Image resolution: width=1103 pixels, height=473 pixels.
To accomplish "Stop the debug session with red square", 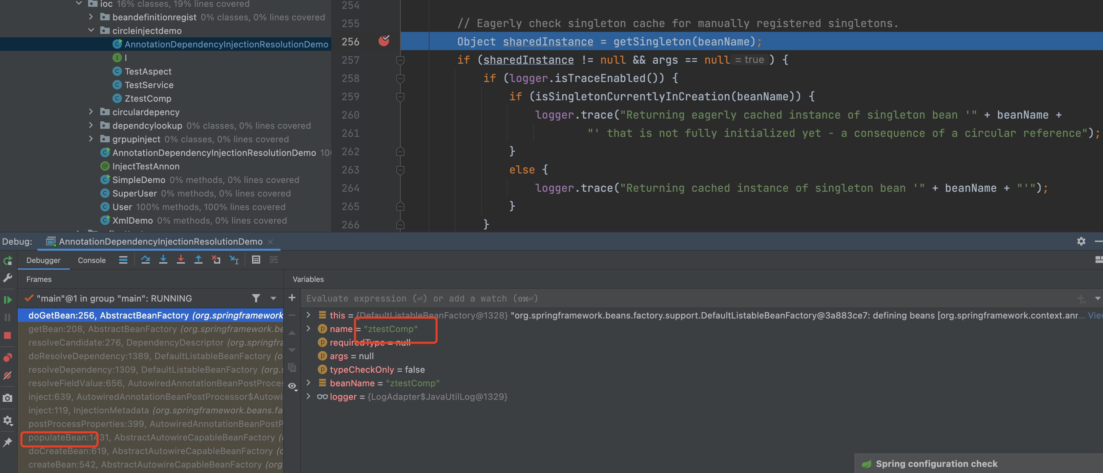I will (x=8, y=335).
